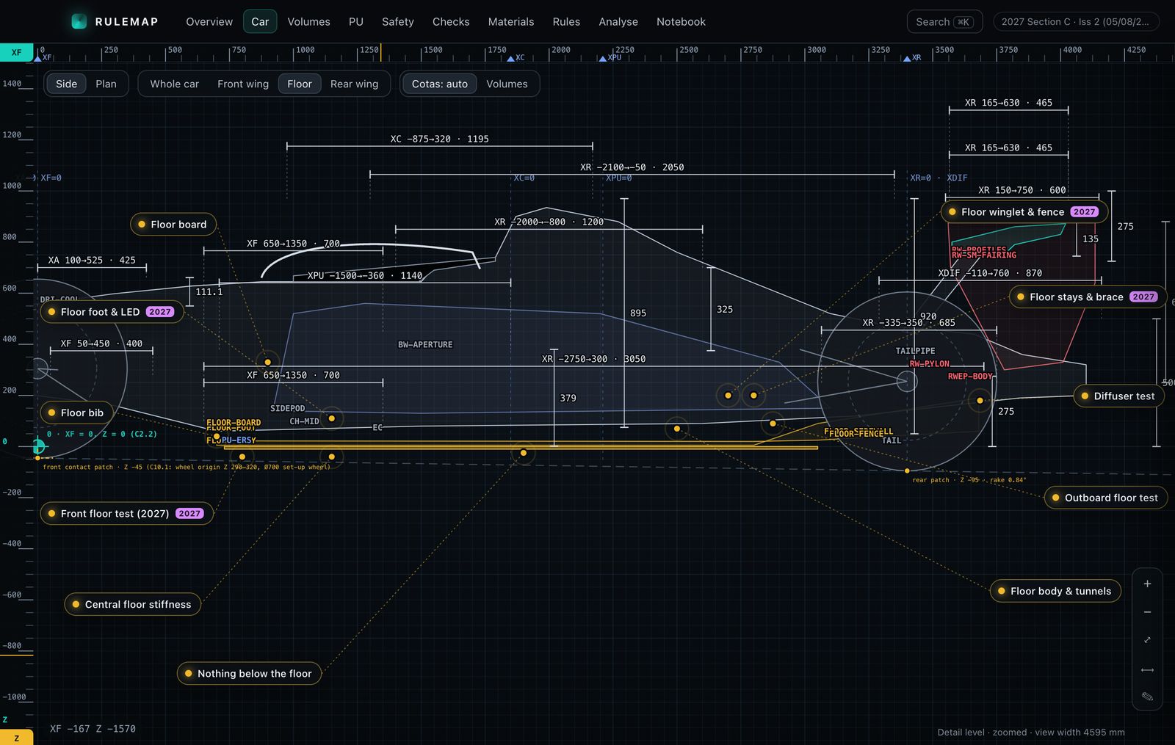Open the PU tab
Viewport: 1175px width, 745px height.
point(356,21)
